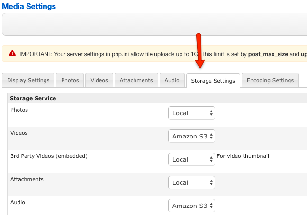Switch to the Photos tab
307x215 pixels.
tap(70, 80)
